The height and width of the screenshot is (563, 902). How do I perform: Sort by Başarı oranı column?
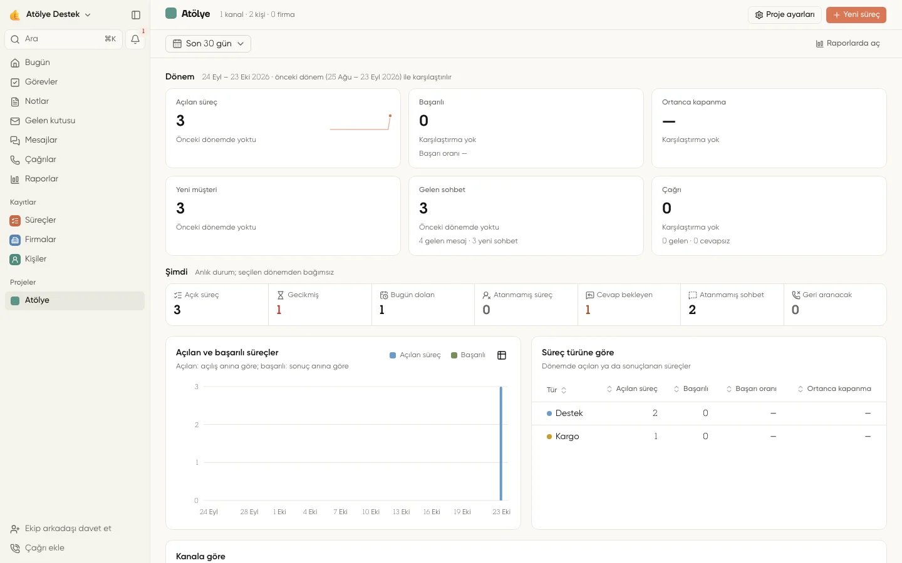[x=751, y=389]
